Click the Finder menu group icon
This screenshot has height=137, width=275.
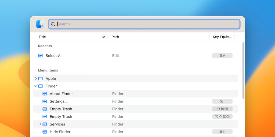tap(41, 86)
